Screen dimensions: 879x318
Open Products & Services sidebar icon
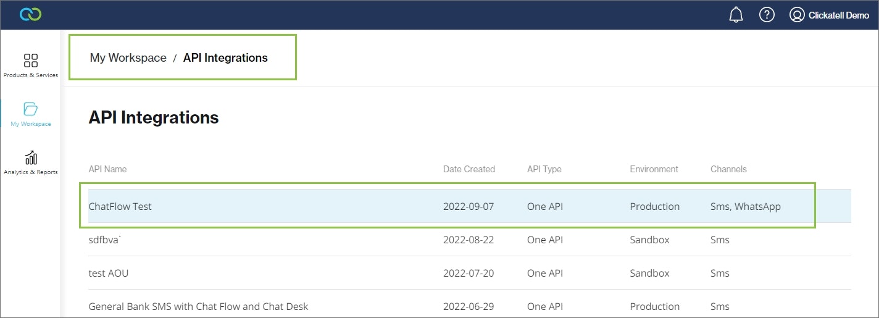[x=30, y=60]
